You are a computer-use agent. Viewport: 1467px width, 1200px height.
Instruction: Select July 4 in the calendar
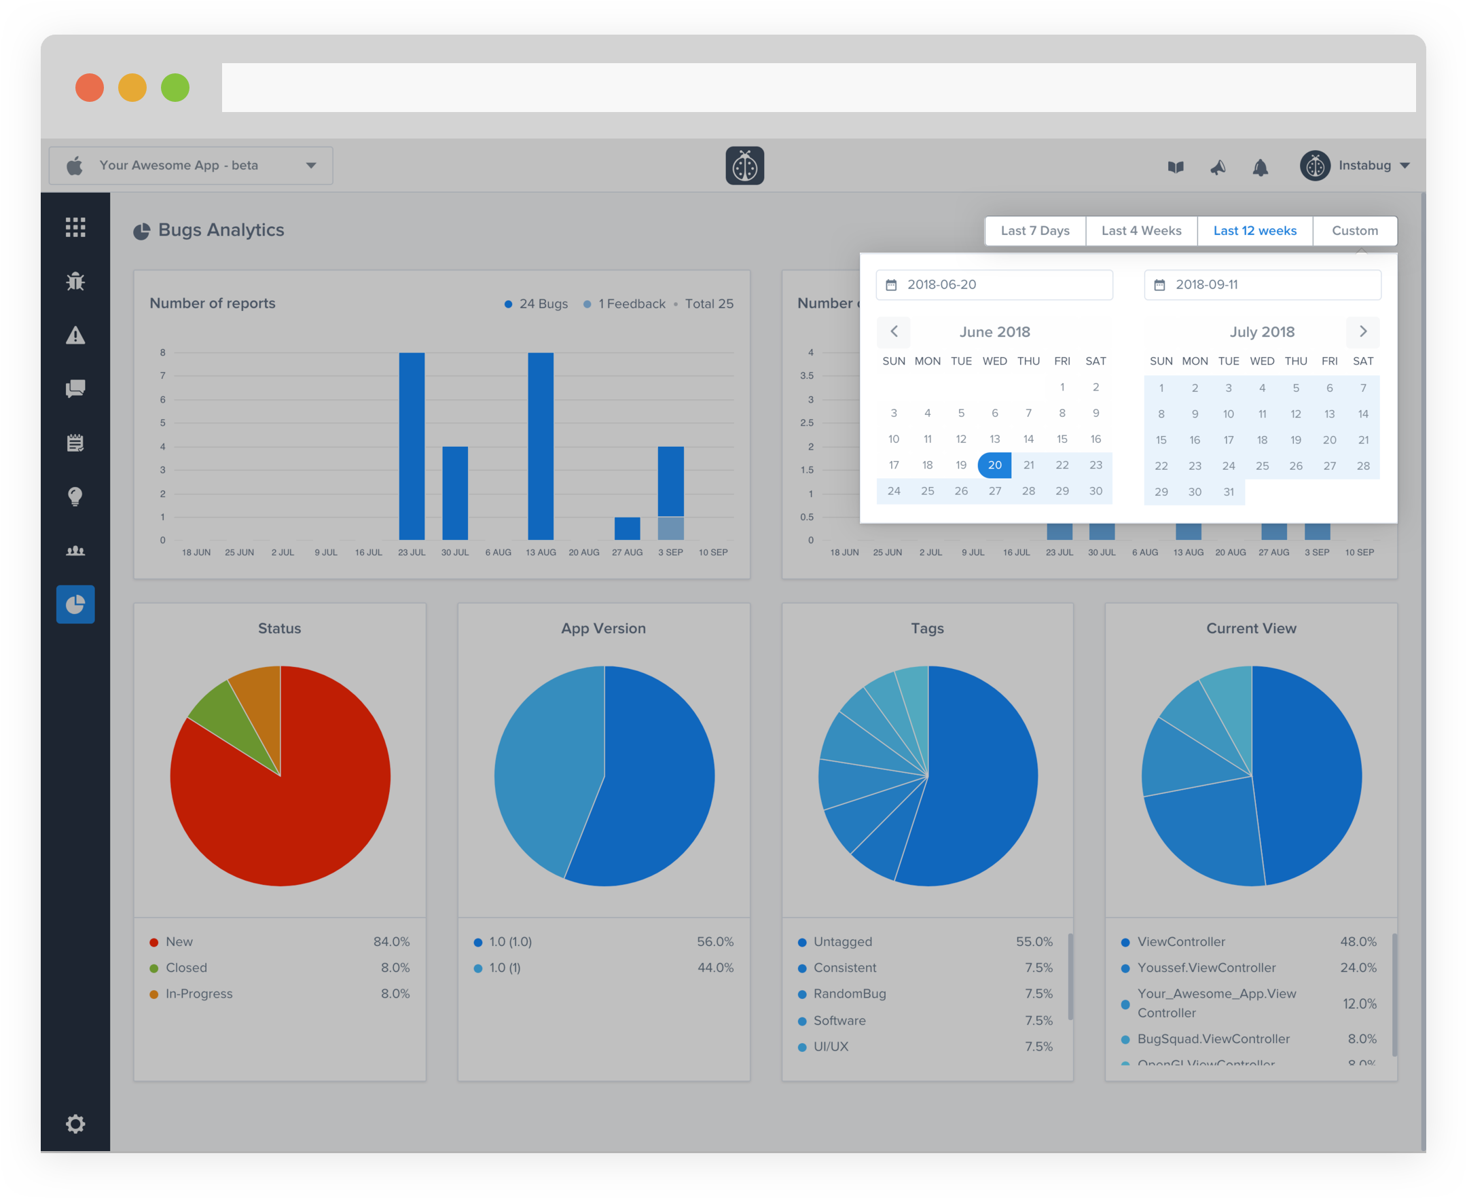tap(1262, 388)
